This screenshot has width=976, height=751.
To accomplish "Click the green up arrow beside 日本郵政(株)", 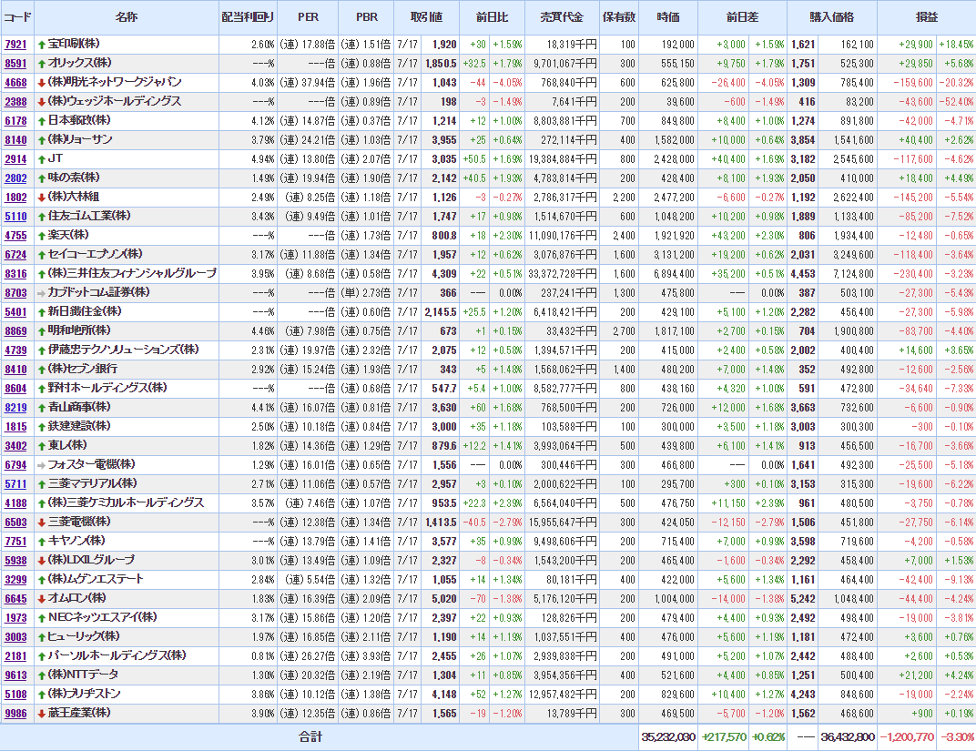I will pos(42,120).
